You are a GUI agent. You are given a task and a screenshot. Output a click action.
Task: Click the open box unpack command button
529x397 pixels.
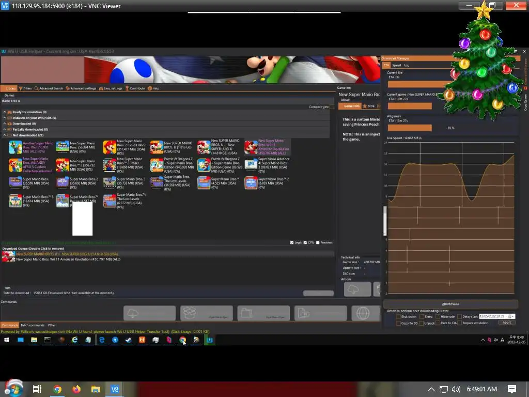coord(207,313)
